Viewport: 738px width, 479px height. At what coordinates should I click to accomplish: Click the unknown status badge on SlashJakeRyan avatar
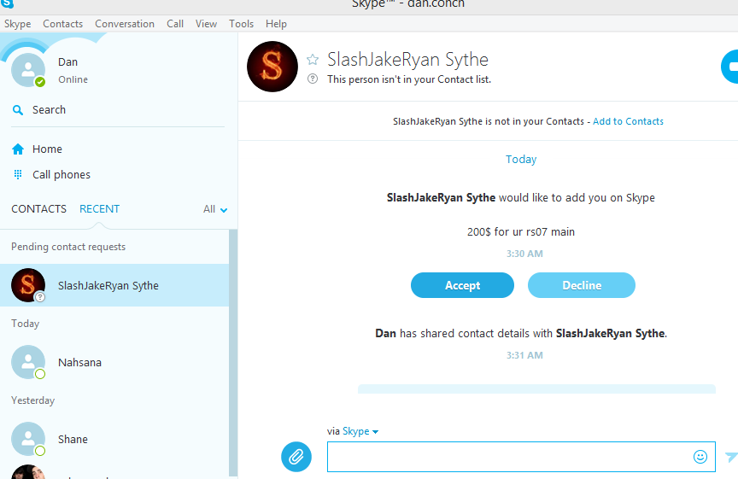(x=40, y=297)
